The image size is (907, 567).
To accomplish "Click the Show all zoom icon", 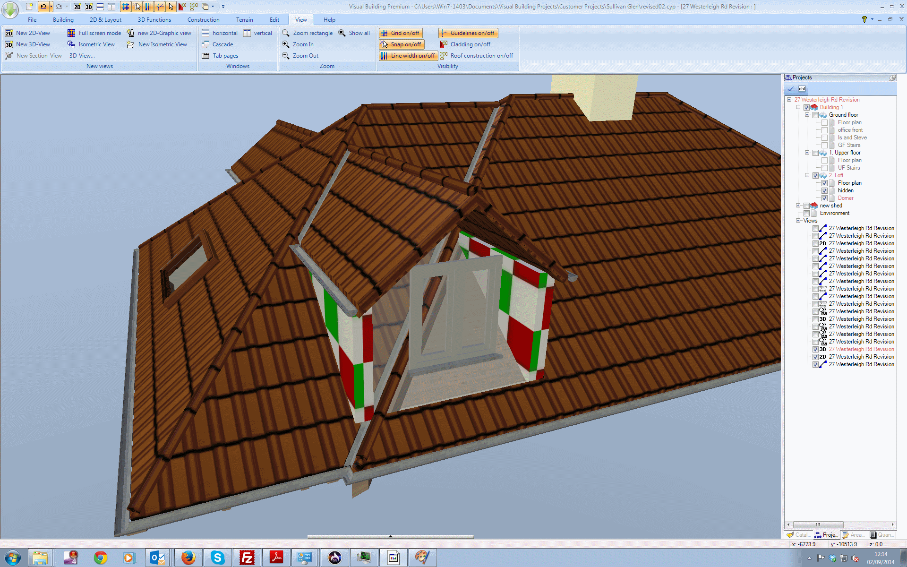I will [x=342, y=33].
